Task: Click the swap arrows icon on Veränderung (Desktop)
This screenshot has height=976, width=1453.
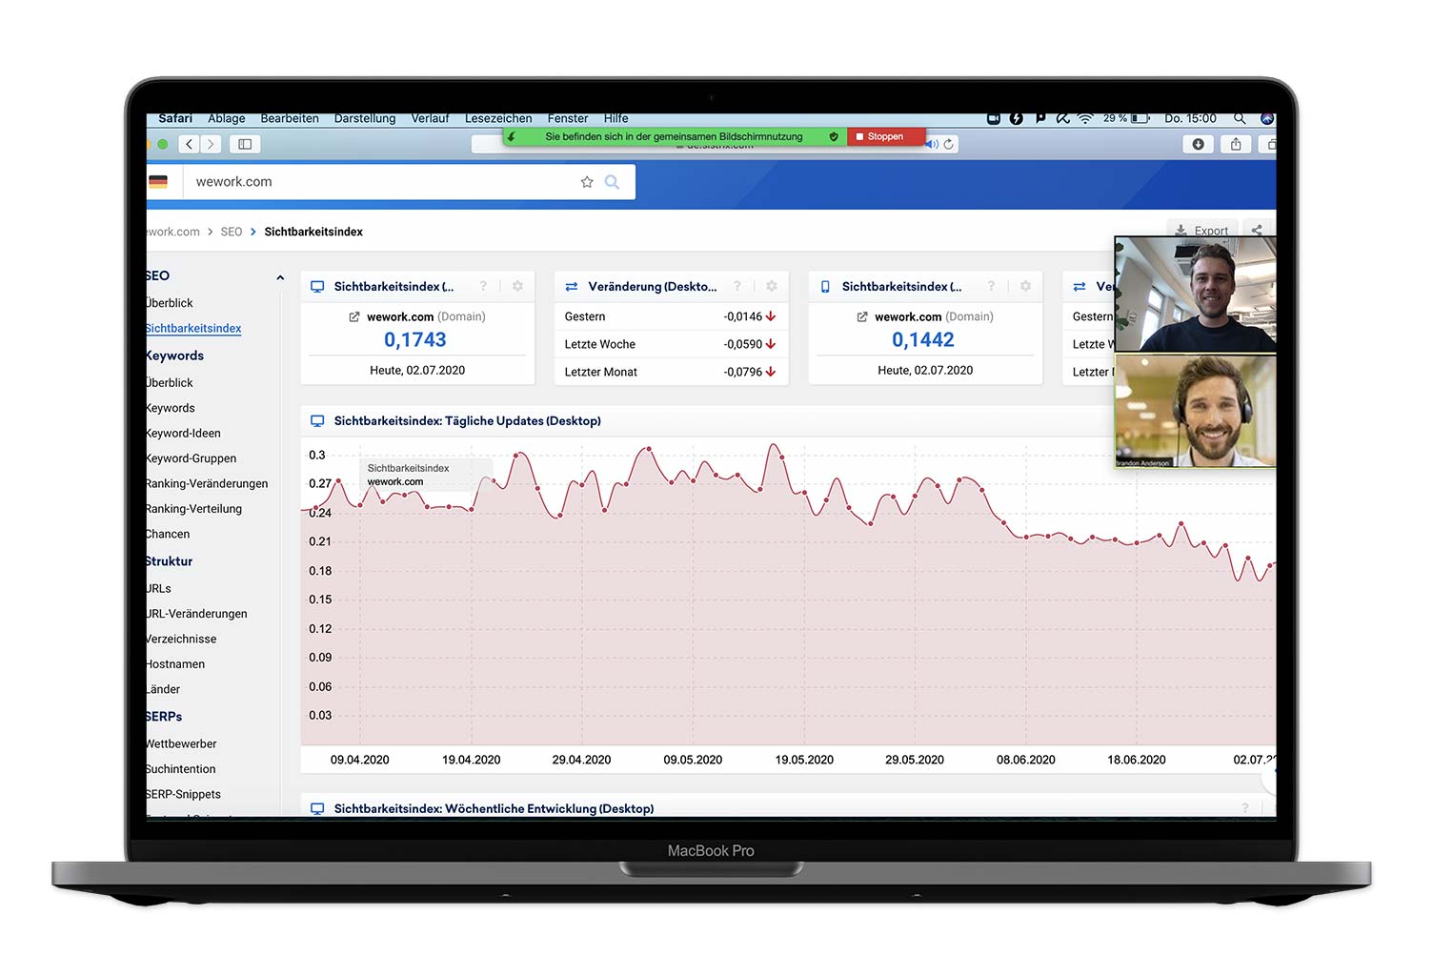Action: coord(572,286)
